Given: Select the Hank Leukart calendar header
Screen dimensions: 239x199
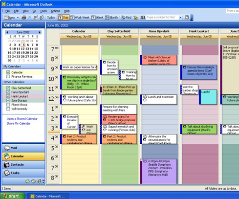Looking at the screenshot, I should coord(199,31).
